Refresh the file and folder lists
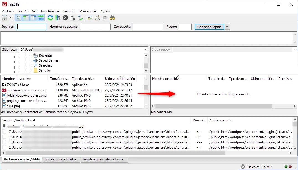This screenshot has height=170, width=298. coord(50,18)
